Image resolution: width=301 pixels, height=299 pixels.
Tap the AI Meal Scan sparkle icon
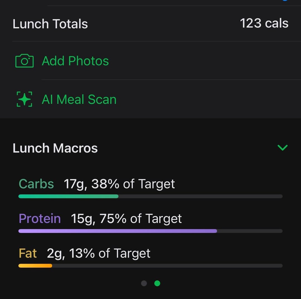pos(24,99)
